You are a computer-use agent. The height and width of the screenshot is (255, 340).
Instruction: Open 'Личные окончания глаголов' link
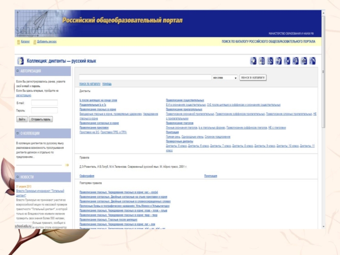pos(182,127)
